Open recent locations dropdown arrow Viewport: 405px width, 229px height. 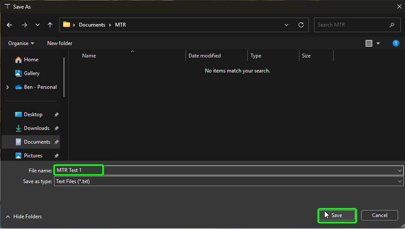[37, 25]
